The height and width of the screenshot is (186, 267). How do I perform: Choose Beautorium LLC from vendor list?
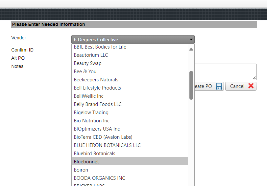(130, 55)
